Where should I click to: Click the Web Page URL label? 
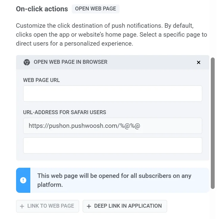(x=41, y=80)
